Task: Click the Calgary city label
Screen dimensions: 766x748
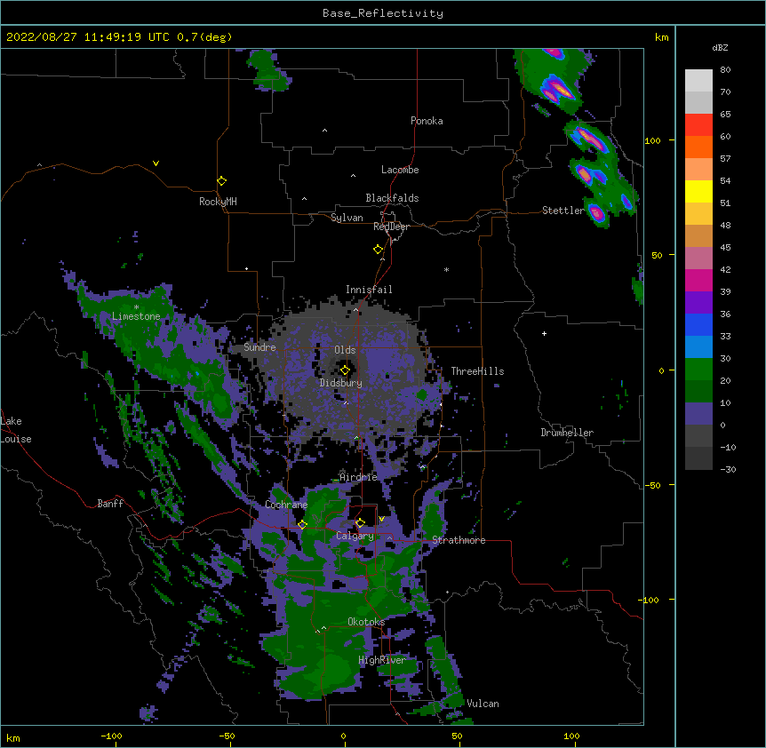Action: [x=355, y=536]
